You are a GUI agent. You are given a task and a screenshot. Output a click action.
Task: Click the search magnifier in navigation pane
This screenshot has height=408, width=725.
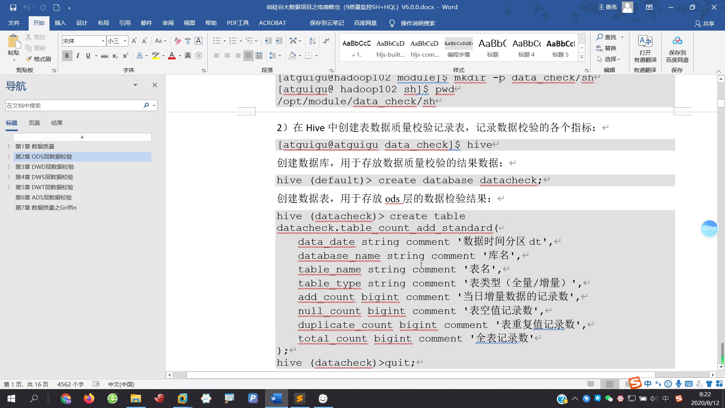(x=146, y=105)
